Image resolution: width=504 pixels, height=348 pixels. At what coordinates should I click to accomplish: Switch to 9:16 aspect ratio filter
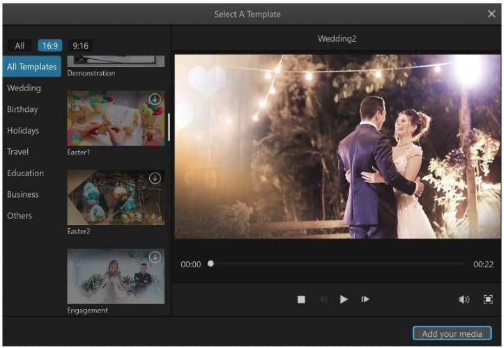(x=81, y=46)
